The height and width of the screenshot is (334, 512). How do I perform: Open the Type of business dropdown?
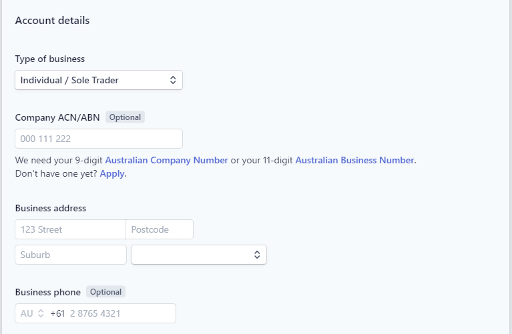(x=99, y=80)
